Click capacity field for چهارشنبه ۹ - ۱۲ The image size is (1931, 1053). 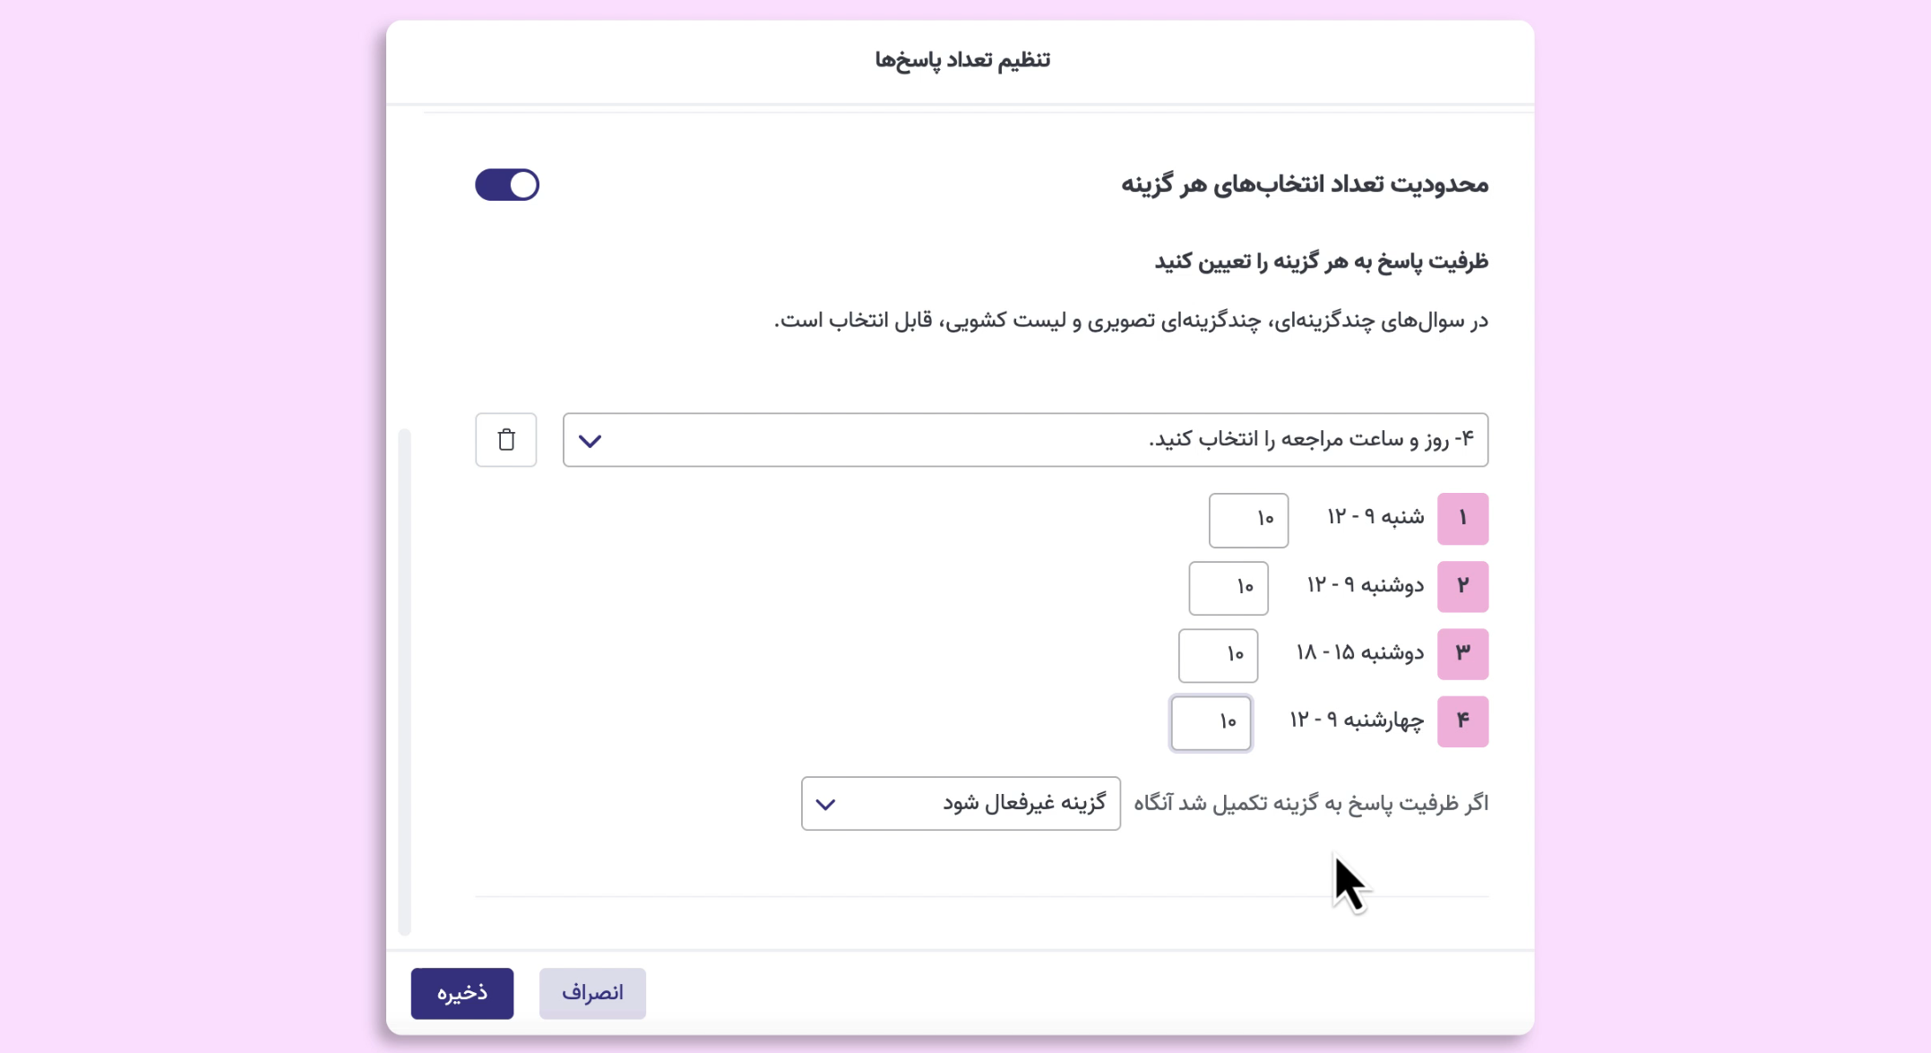click(1211, 722)
